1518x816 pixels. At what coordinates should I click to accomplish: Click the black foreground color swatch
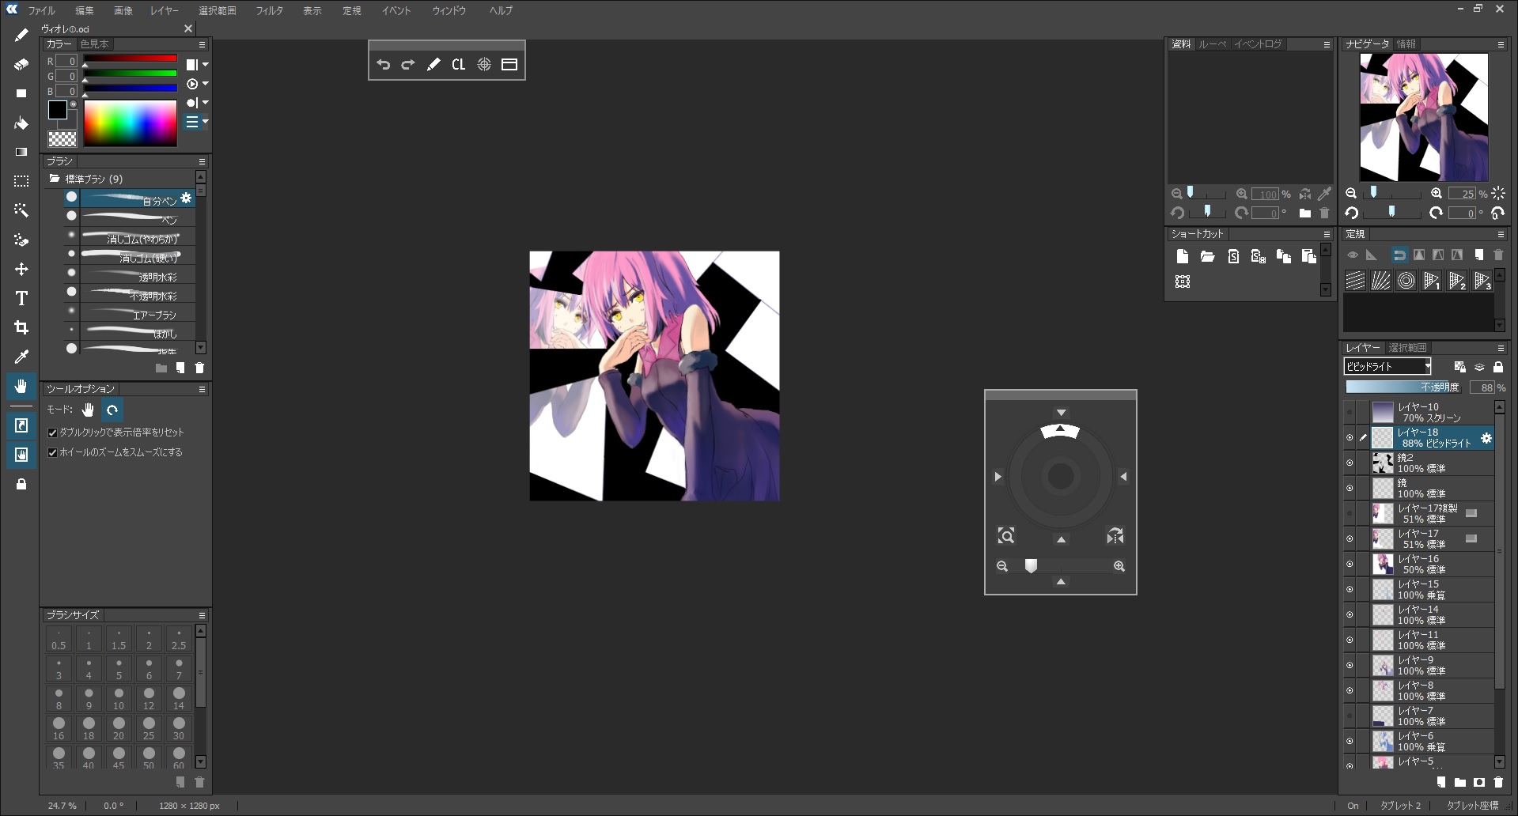pyautogui.click(x=58, y=110)
